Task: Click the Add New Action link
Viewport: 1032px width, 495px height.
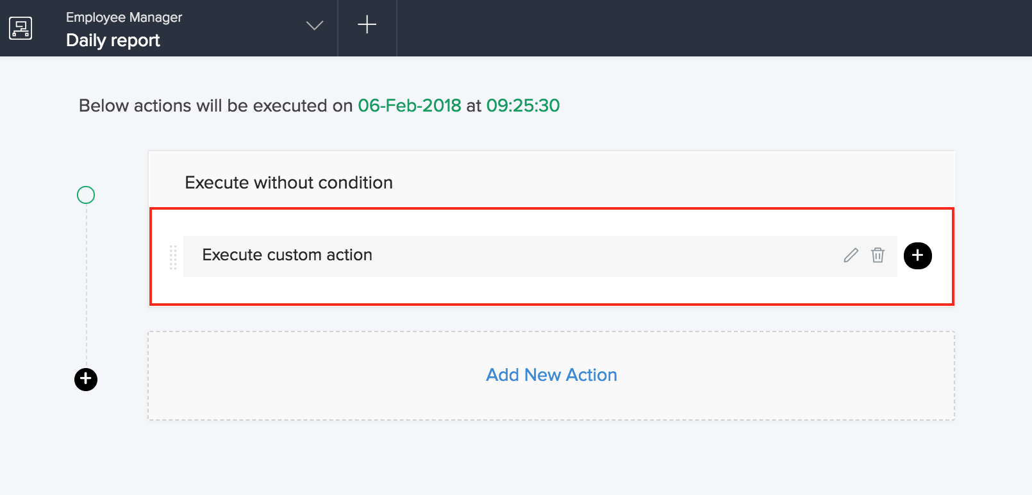Action: [551, 375]
